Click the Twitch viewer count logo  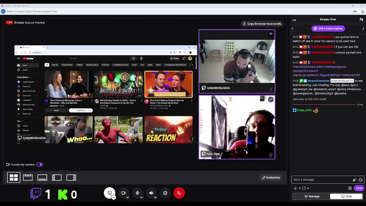pos(36,194)
